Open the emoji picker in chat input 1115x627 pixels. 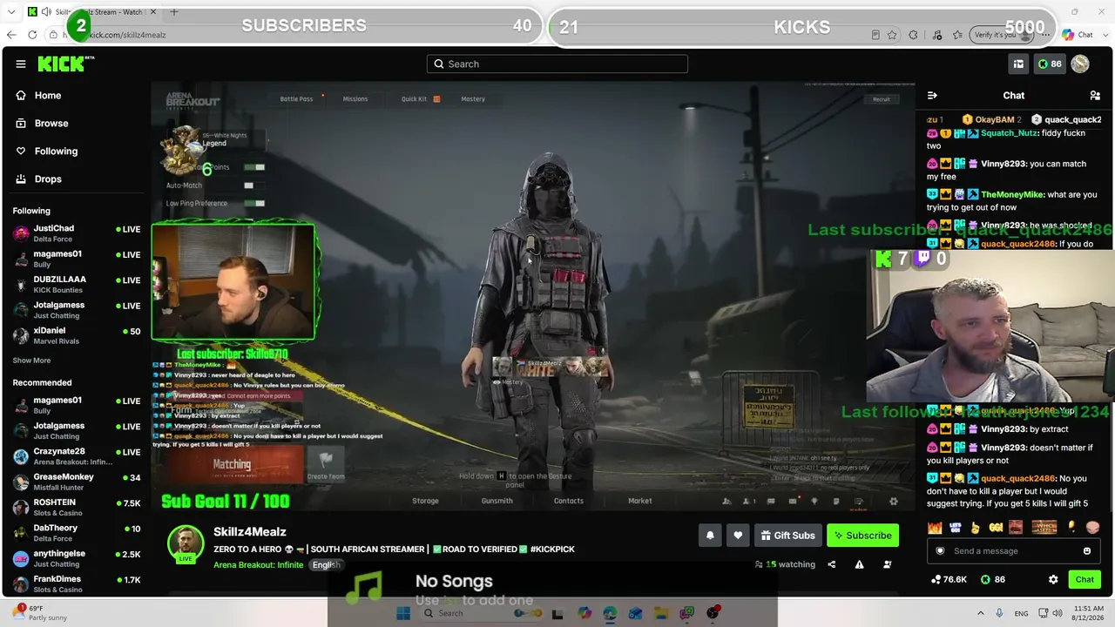(1087, 550)
